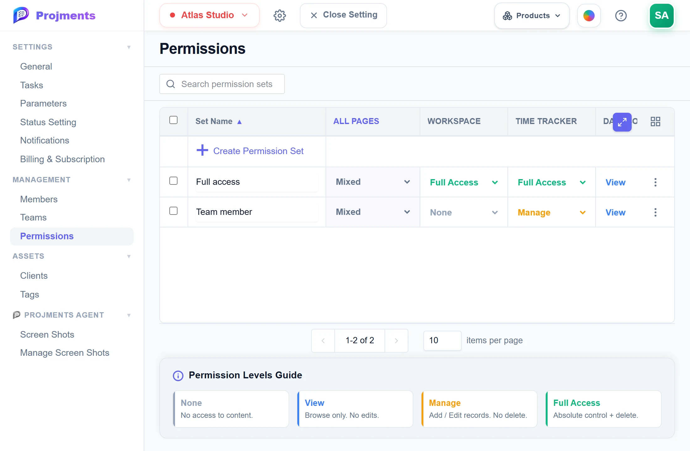690x451 pixels.
Task: Click the colorful theme circle icon
Action: click(x=589, y=16)
